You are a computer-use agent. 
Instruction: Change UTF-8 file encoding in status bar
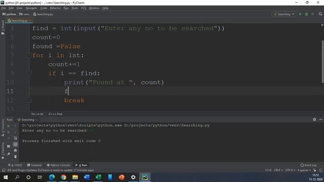[x=290, y=170]
